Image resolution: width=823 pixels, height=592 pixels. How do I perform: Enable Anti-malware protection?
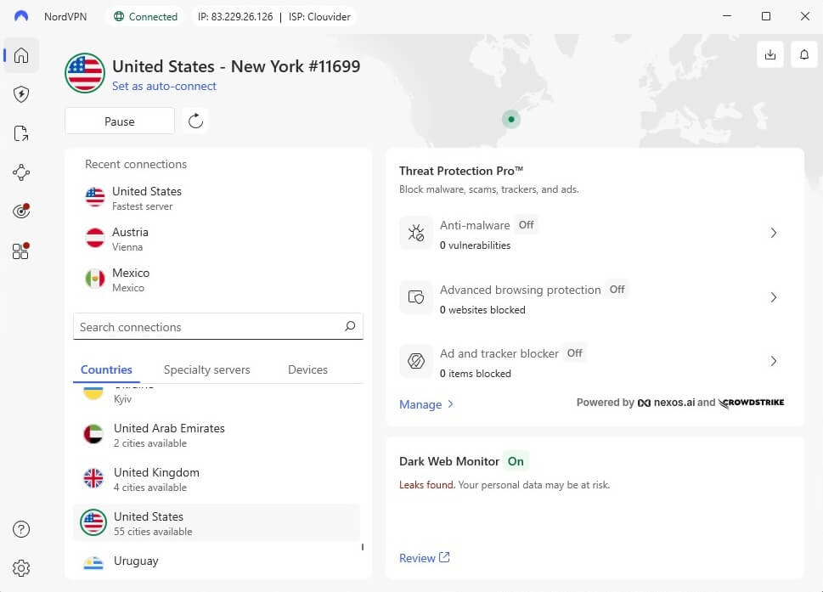click(x=526, y=224)
